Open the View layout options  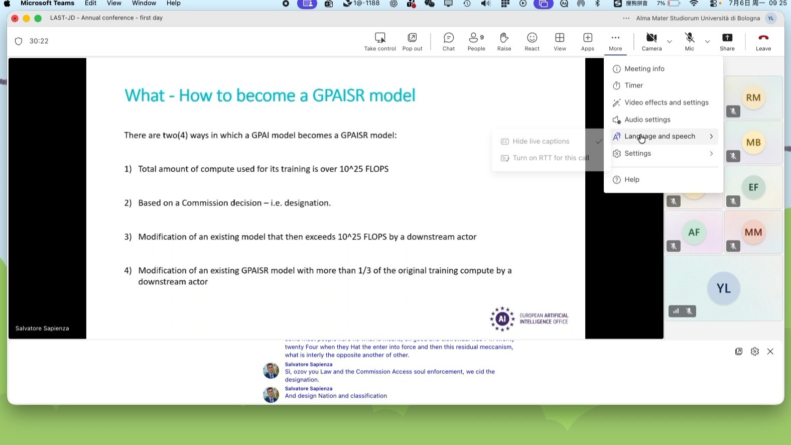pyautogui.click(x=560, y=42)
